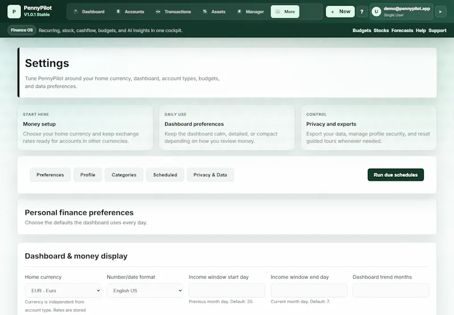Image resolution: width=454 pixels, height=315 pixels.
Task: Follow the Budgets link
Action: (361, 31)
